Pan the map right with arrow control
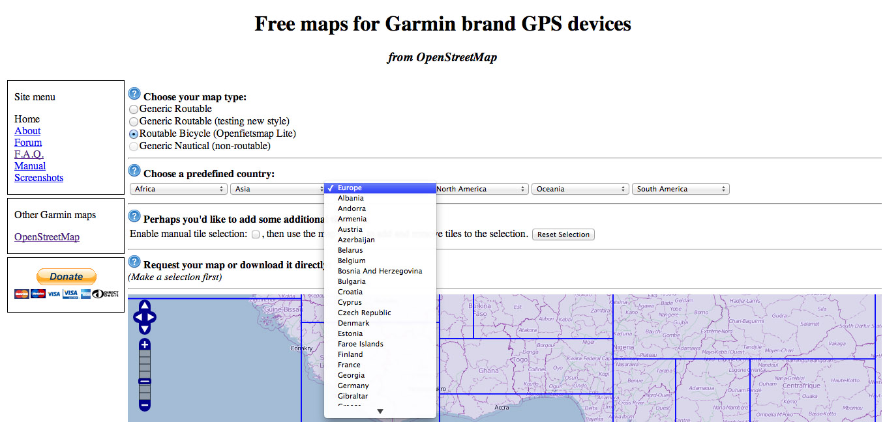The height and width of the screenshot is (422, 885). [x=152, y=318]
